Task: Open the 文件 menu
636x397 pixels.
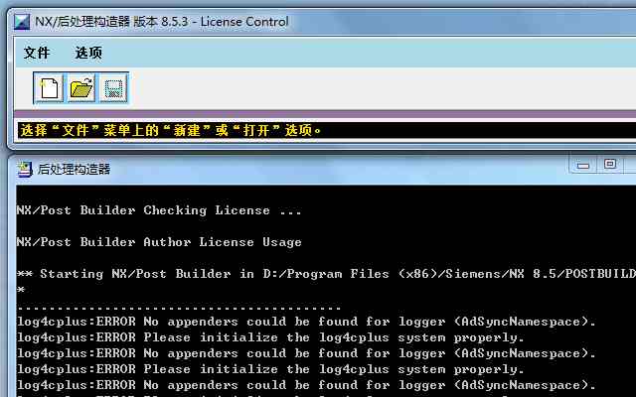Action: click(37, 53)
